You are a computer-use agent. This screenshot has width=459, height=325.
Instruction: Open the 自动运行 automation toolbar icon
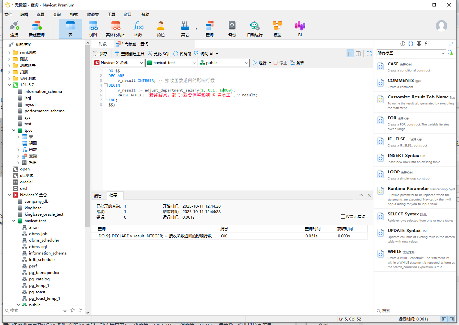[255, 29]
